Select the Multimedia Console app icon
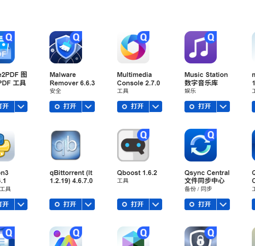This screenshot has height=246, width=255. pos(133,47)
